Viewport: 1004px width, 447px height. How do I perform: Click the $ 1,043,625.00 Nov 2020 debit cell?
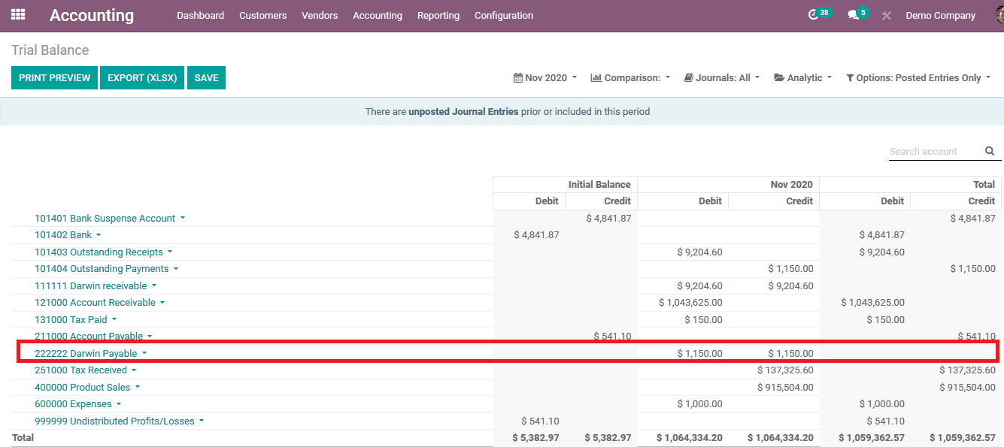pos(690,303)
